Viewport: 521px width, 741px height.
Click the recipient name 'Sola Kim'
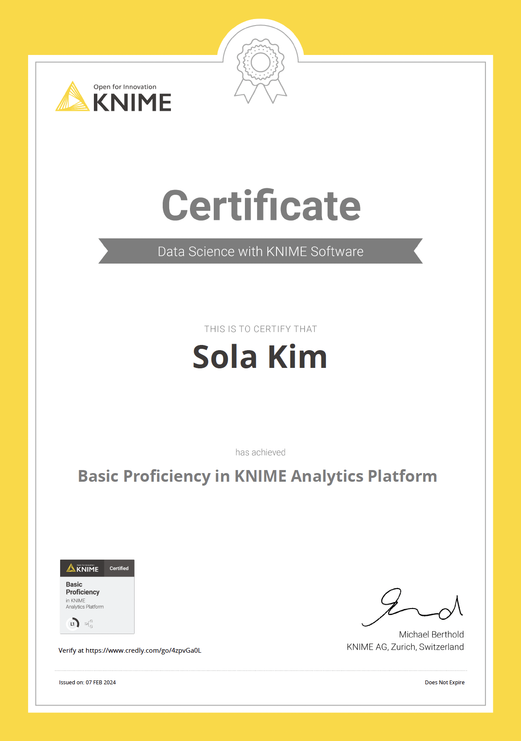tap(260, 357)
